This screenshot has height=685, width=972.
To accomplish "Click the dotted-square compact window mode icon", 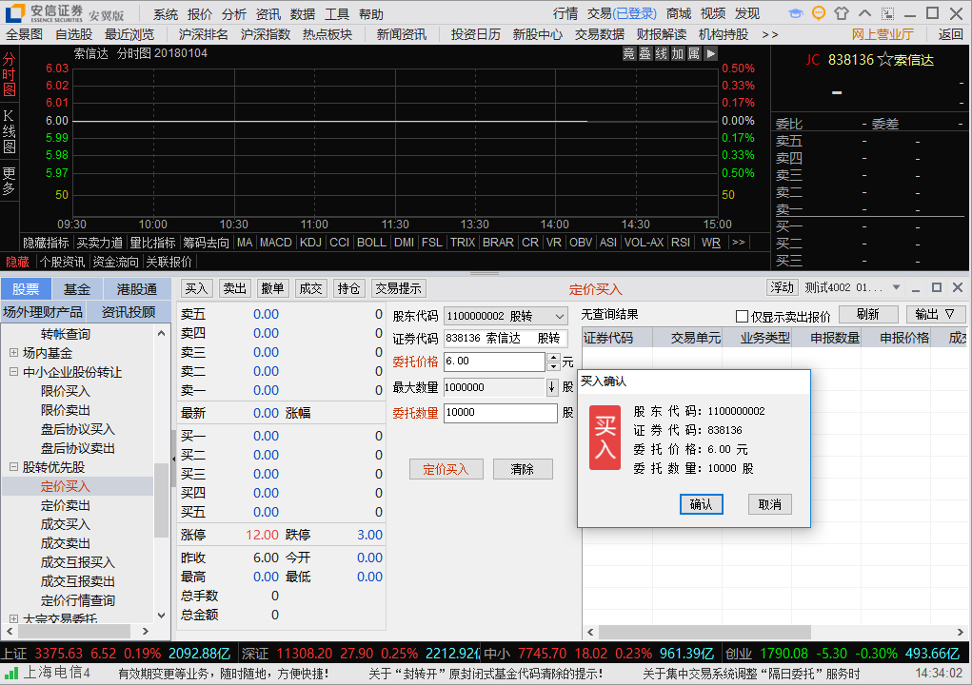I will click(887, 13).
